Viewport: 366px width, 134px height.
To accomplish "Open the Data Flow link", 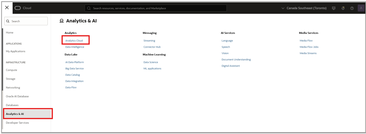I will tap(71, 87).
